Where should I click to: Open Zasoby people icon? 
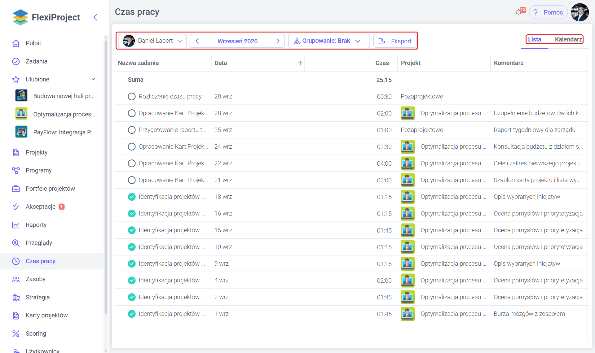[16, 279]
